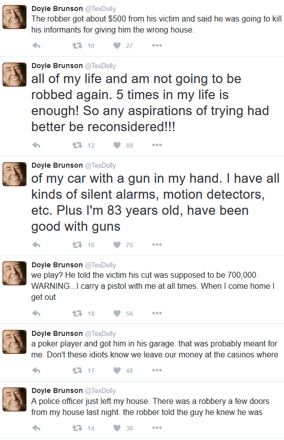Click the avatar on the 'poker player' tweet
The height and width of the screenshot is (440, 284).
pyautogui.click(x=14, y=342)
